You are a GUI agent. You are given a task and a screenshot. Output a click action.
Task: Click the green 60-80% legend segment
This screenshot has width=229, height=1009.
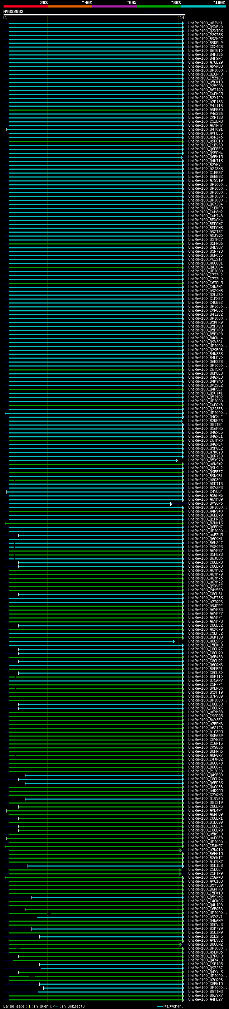[x=159, y=6]
